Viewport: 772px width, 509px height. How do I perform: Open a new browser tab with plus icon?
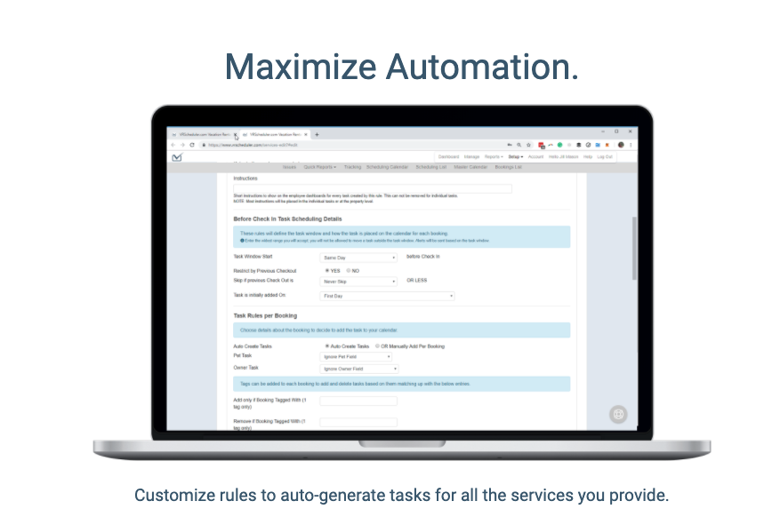pos(317,134)
